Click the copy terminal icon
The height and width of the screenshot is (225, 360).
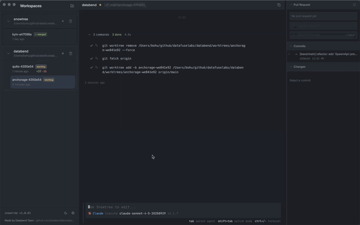279,5
